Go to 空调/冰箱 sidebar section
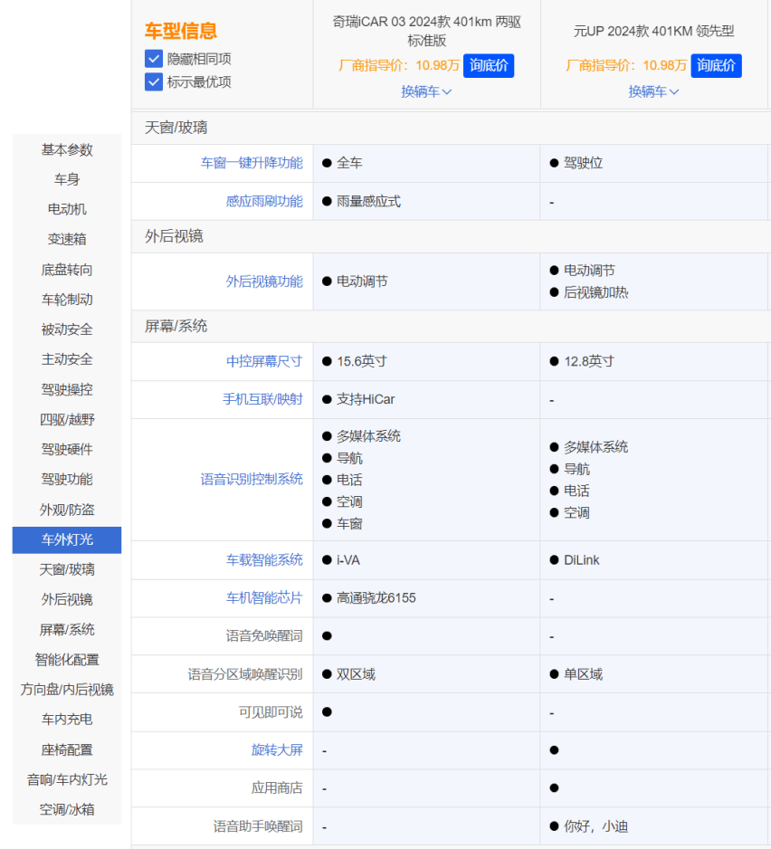Screen dimensions: 771x849 tap(67, 809)
